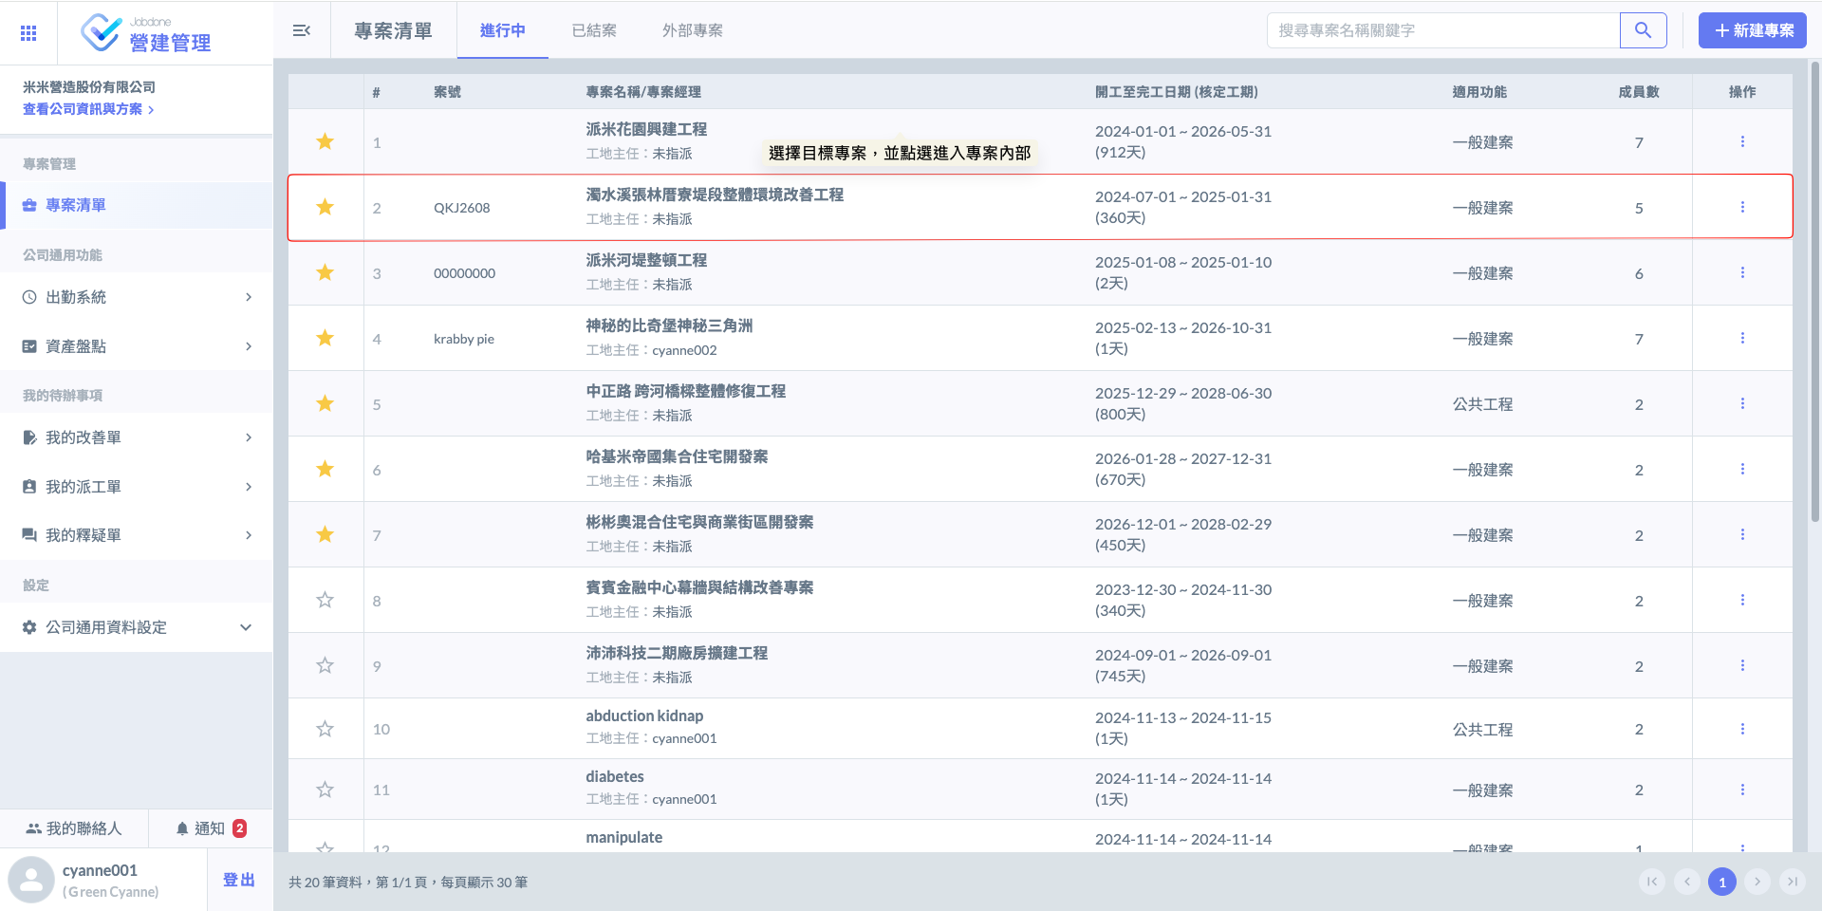Switch to the 已結案 tab

[x=594, y=30]
